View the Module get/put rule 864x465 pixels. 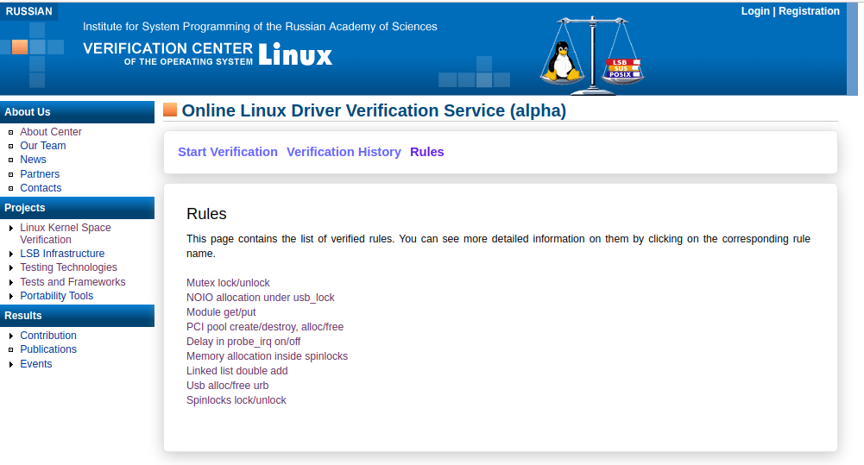click(x=221, y=312)
